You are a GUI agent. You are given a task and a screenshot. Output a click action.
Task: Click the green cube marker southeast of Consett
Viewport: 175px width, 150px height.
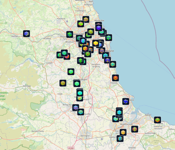(x=71, y=71)
